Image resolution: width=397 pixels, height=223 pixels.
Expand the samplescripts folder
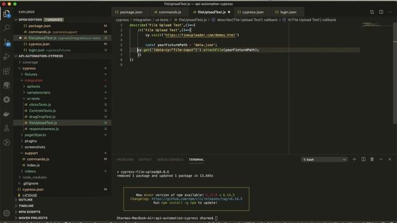[38, 92]
